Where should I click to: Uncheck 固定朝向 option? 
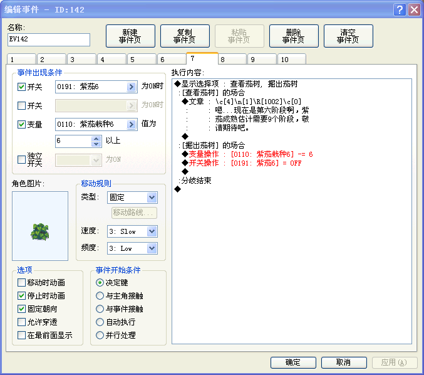point(21,309)
